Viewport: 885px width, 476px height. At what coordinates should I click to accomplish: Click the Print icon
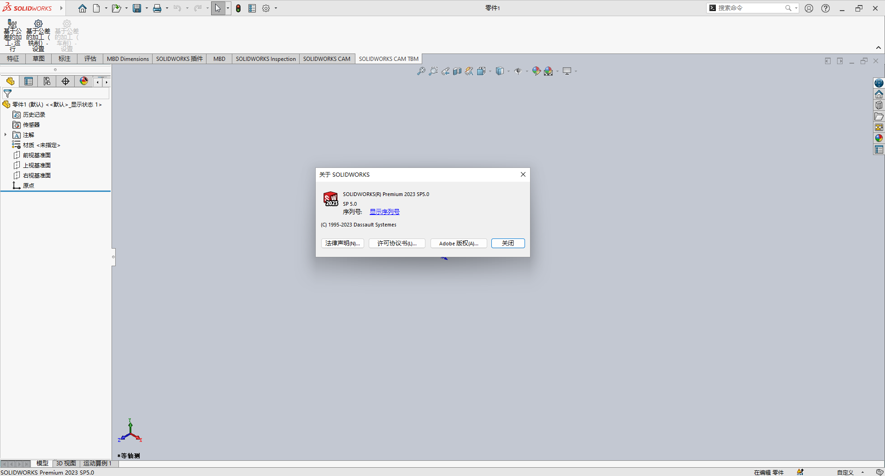coord(157,8)
